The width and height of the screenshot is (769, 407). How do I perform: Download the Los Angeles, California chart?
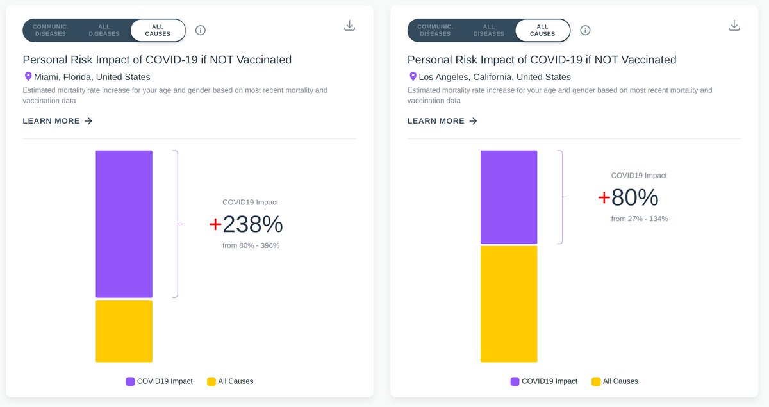coord(734,26)
